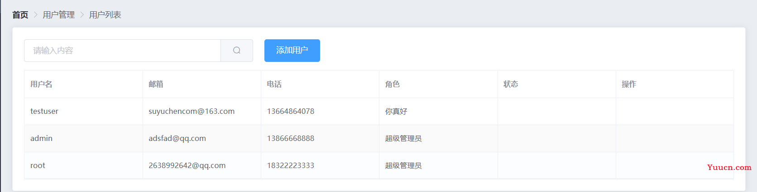Click 超级管理员 role in admin row
Image resolution: width=757 pixels, height=192 pixels.
coord(403,138)
